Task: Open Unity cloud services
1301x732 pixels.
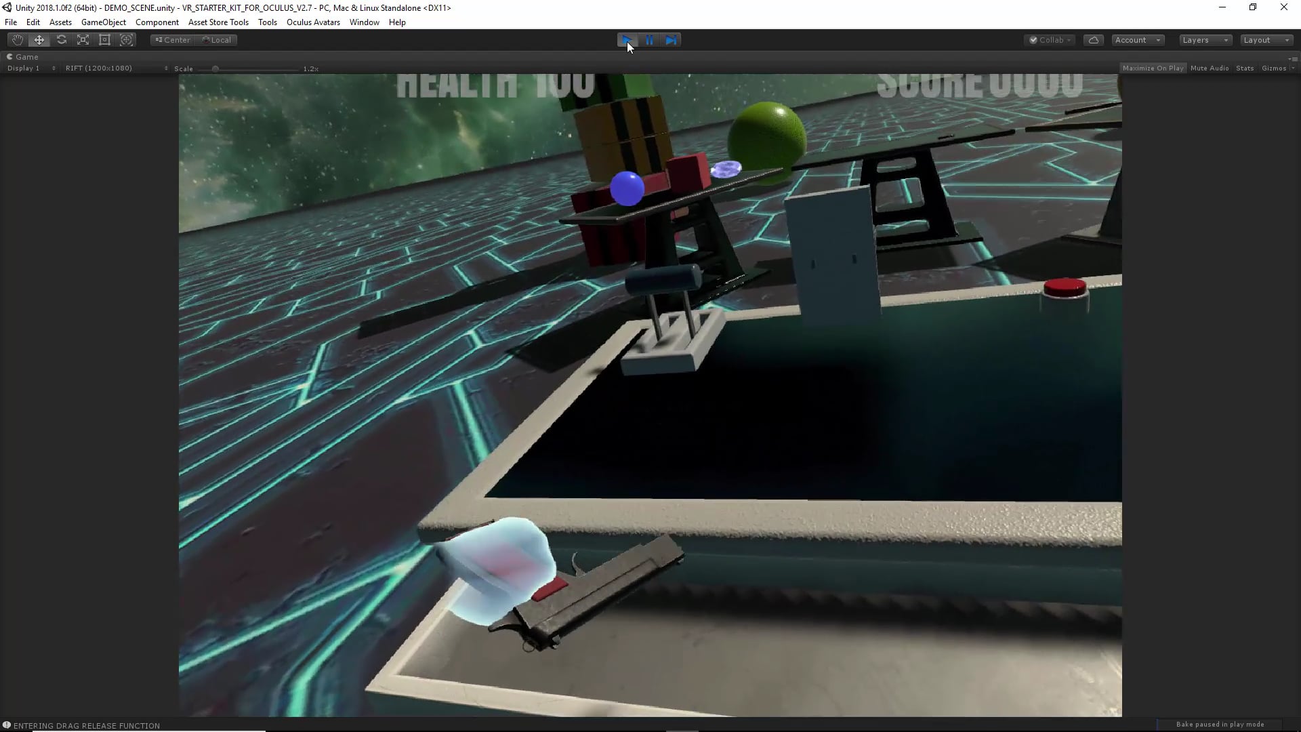Action: [x=1094, y=39]
